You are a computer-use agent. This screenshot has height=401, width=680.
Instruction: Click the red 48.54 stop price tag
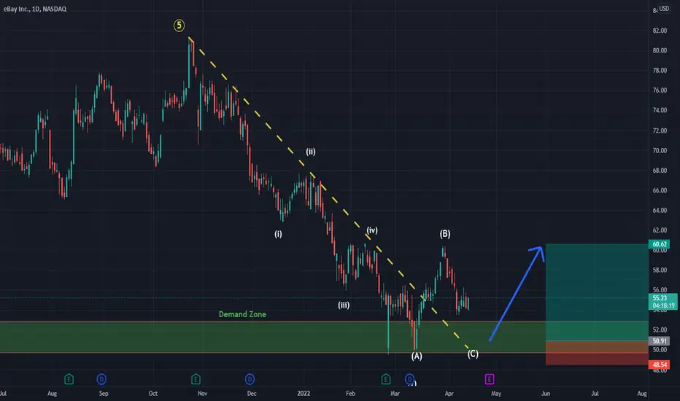coord(659,365)
